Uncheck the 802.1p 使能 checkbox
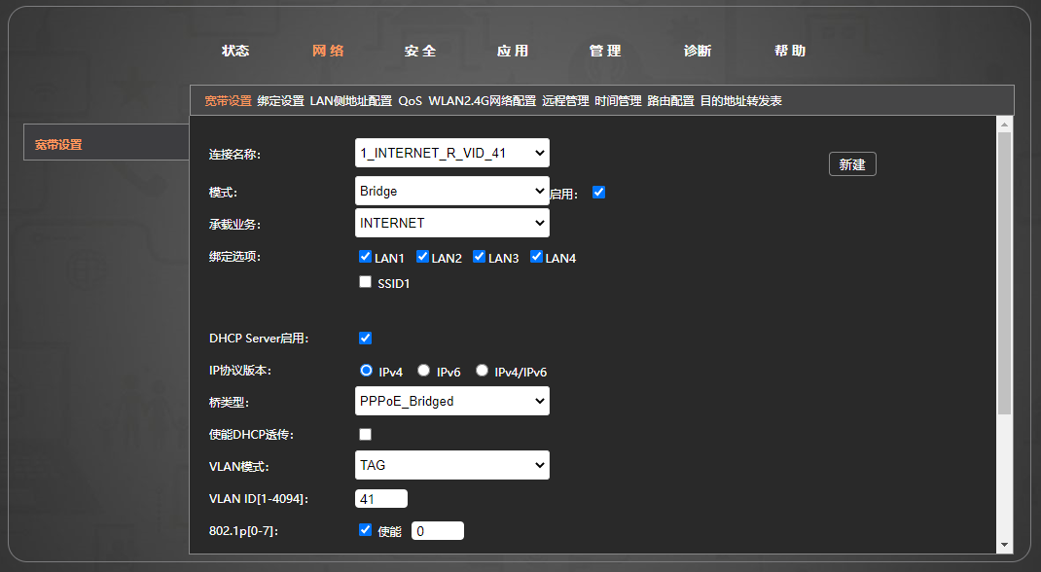1041x572 pixels. tap(365, 530)
